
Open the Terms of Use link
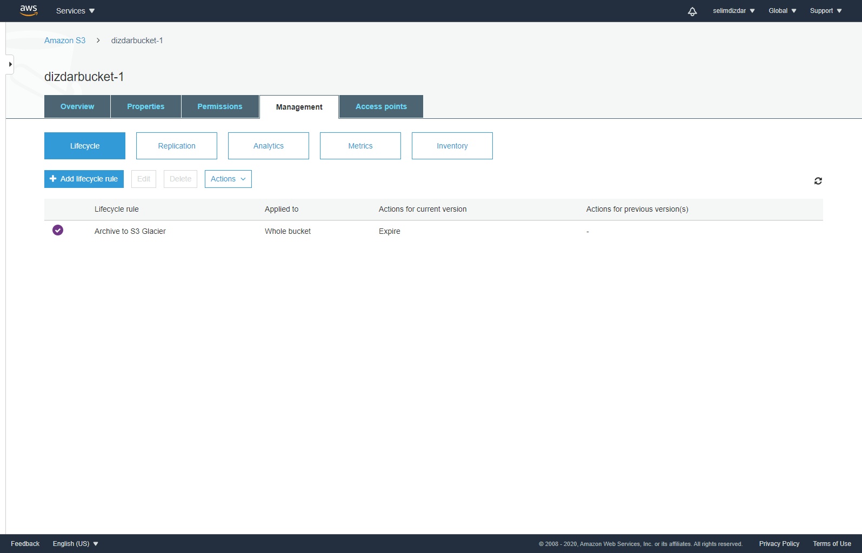pyautogui.click(x=832, y=544)
